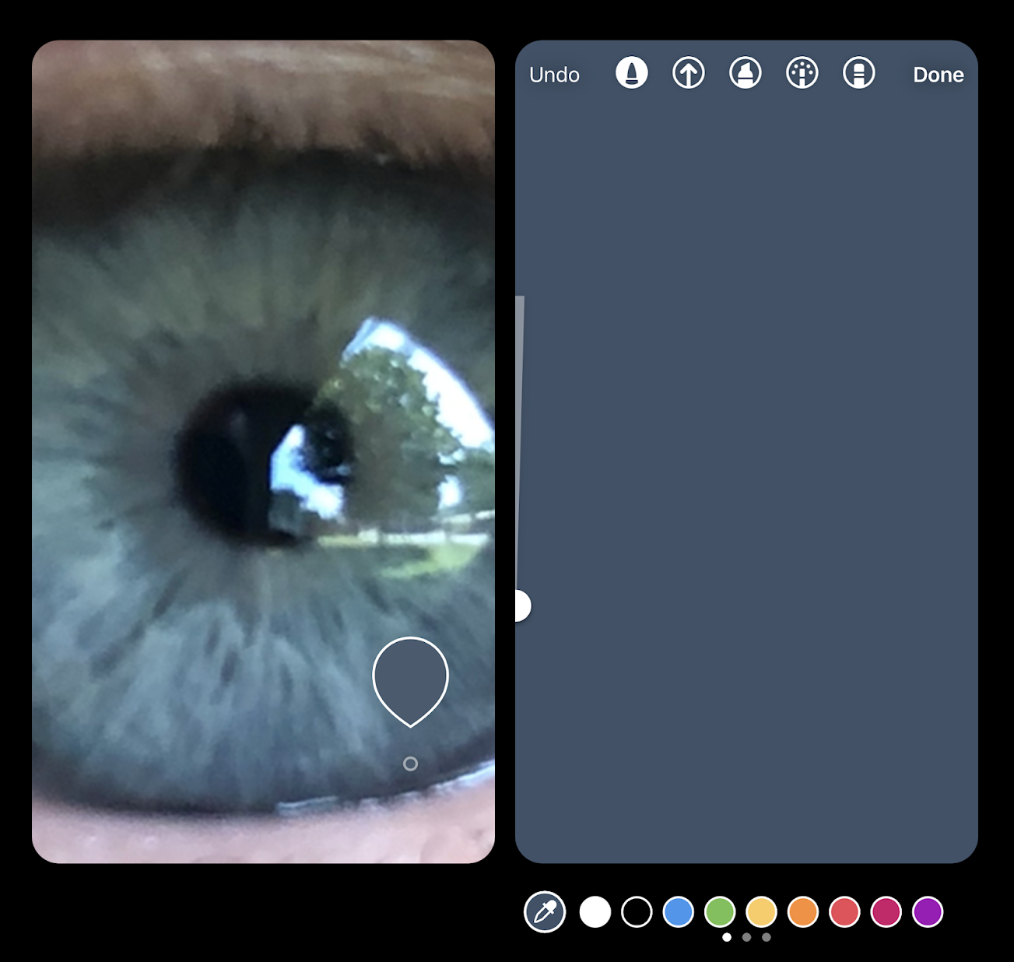Select the neon glow brush tool
Image resolution: width=1014 pixels, height=962 pixels.
(x=802, y=73)
